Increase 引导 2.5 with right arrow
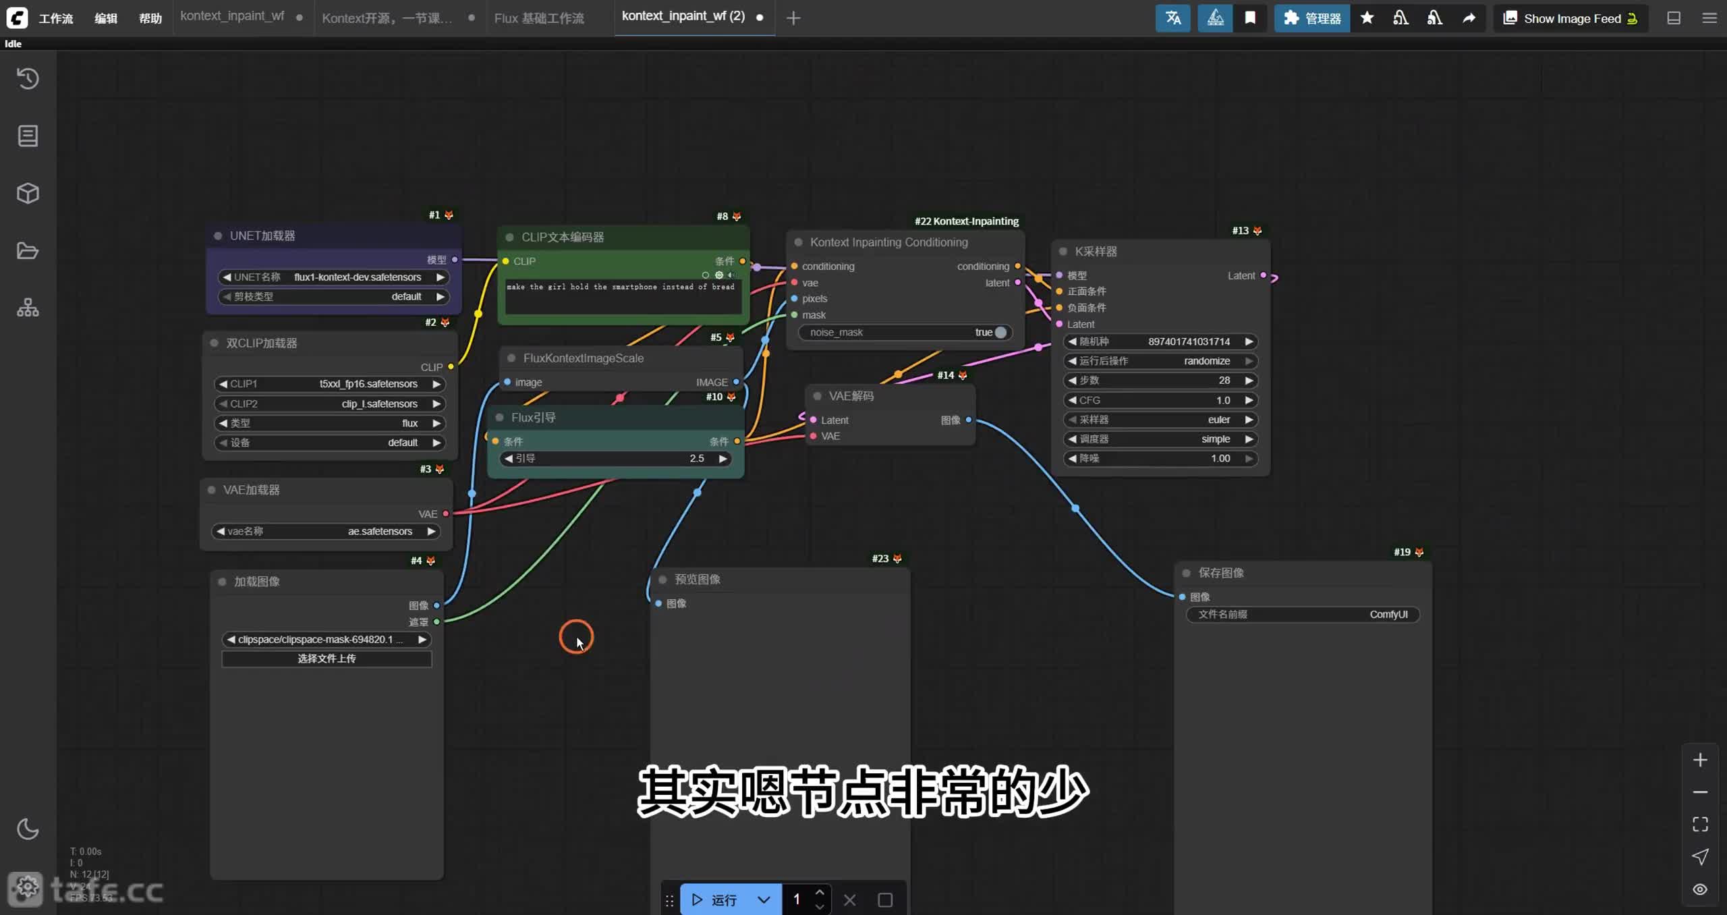The width and height of the screenshot is (1727, 915). [723, 459]
